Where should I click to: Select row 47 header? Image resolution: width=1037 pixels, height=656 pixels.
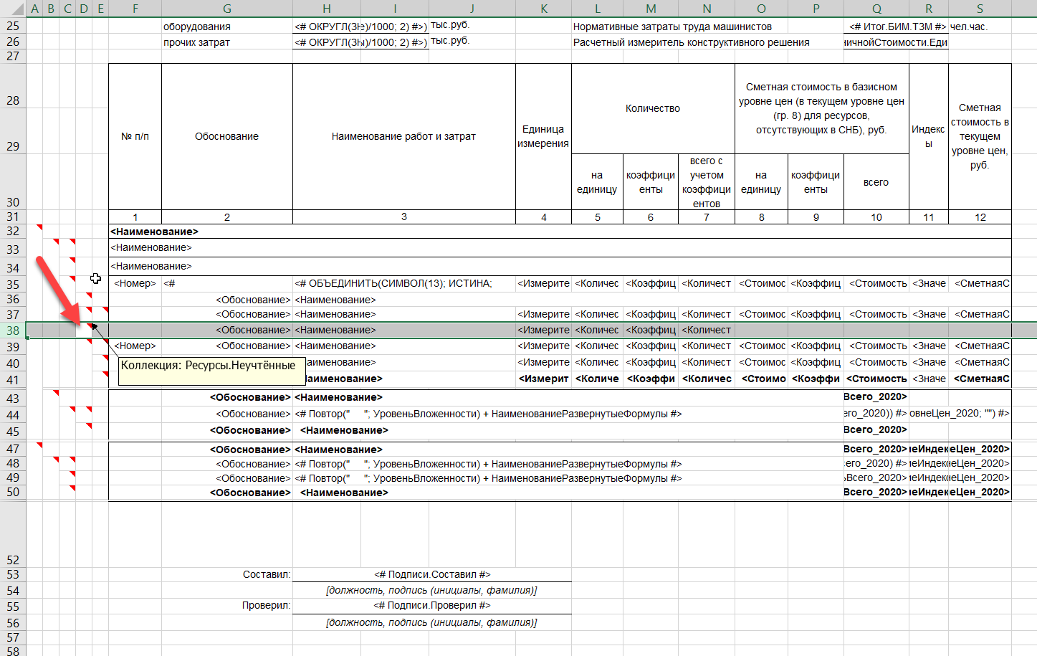coord(13,449)
